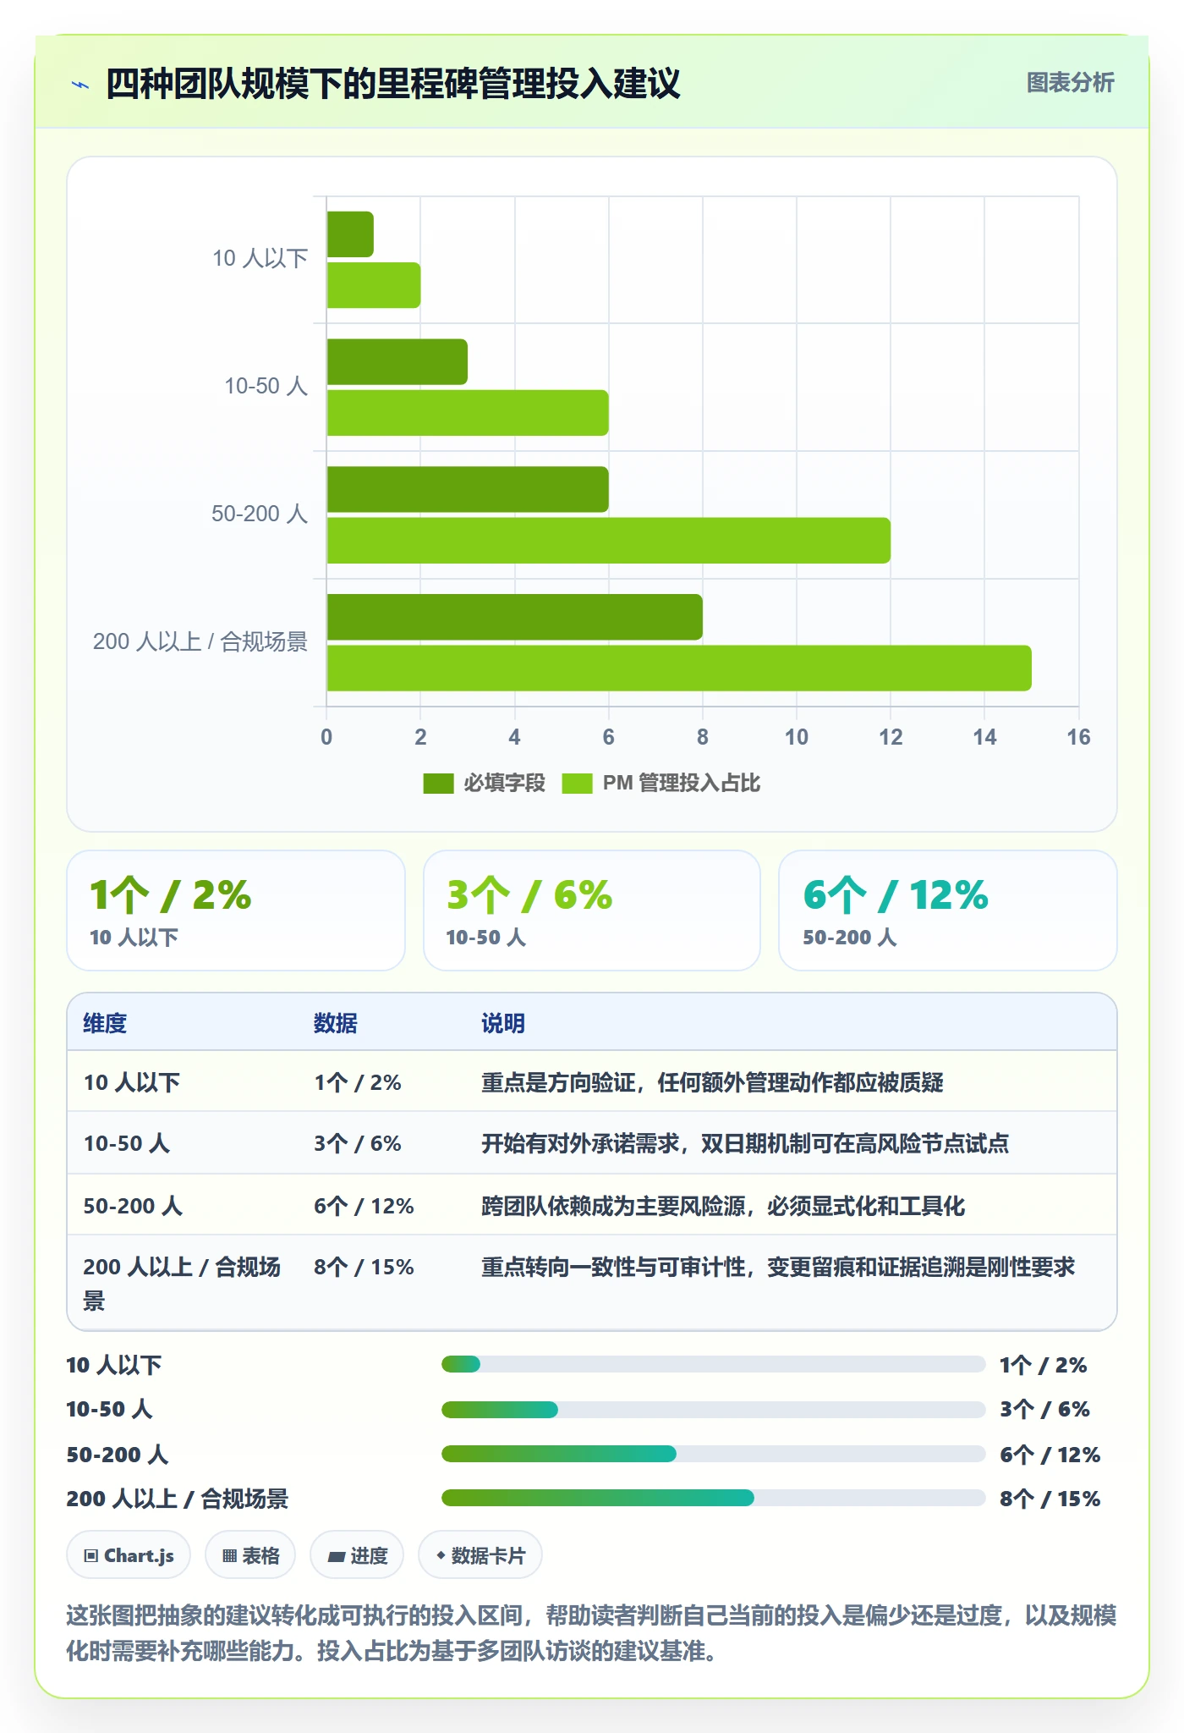Click the light green bar for 200 人以上
The height and width of the screenshot is (1733, 1184).
679,668
